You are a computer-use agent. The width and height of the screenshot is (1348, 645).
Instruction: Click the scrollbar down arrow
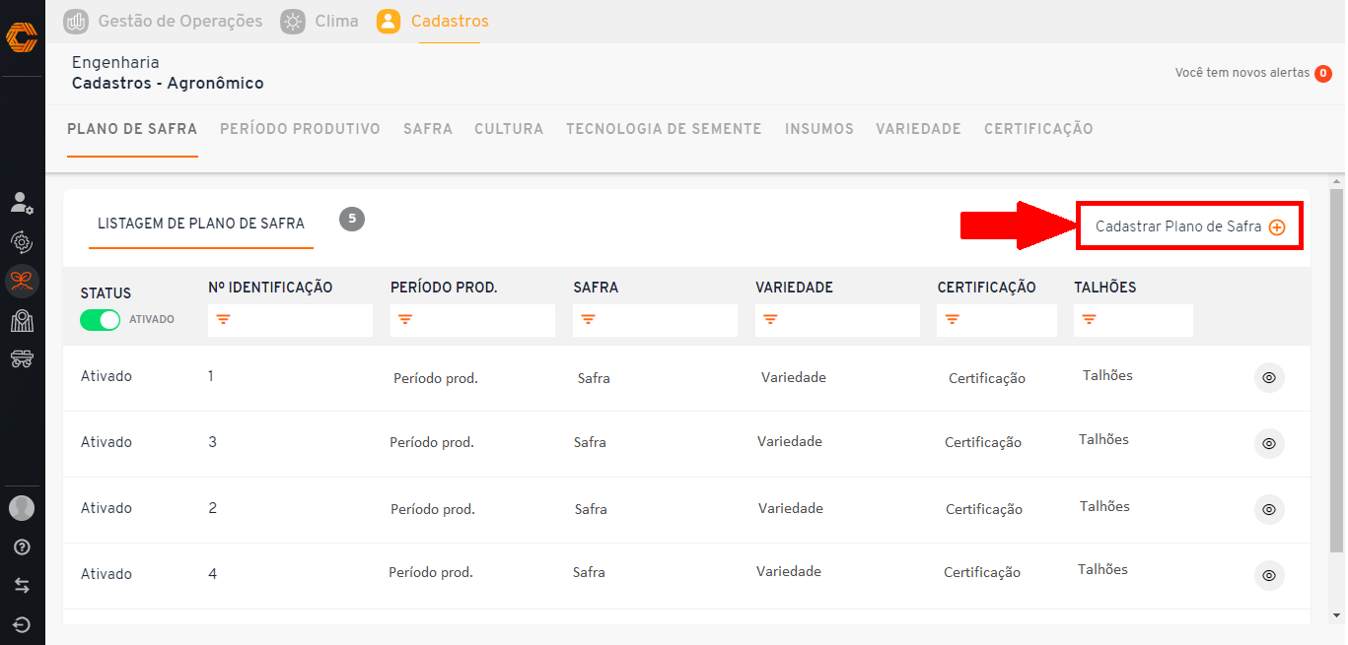pyautogui.click(x=1337, y=615)
